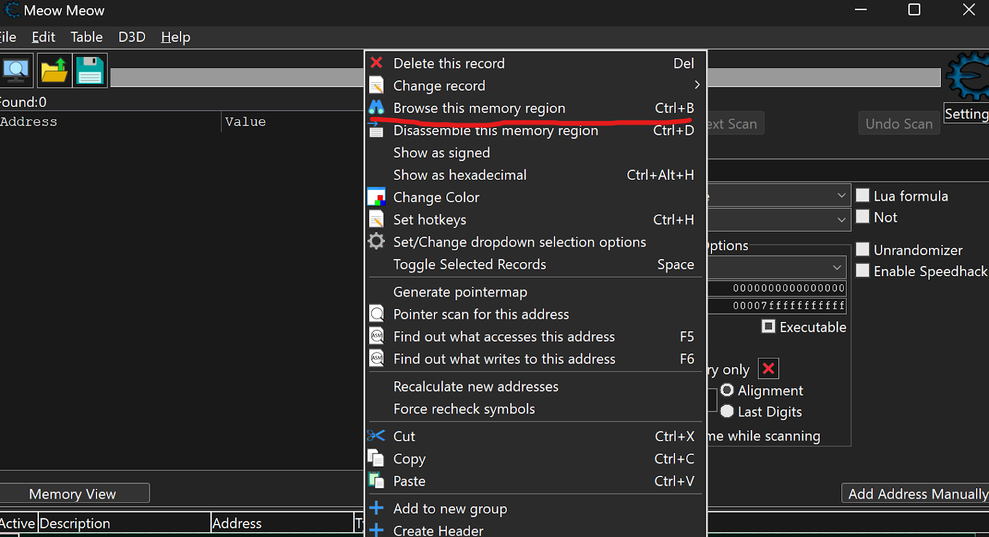Open the process list monitor icon
Image resolution: width=989 pixels, height=537 pixels.
click(16, 70)
